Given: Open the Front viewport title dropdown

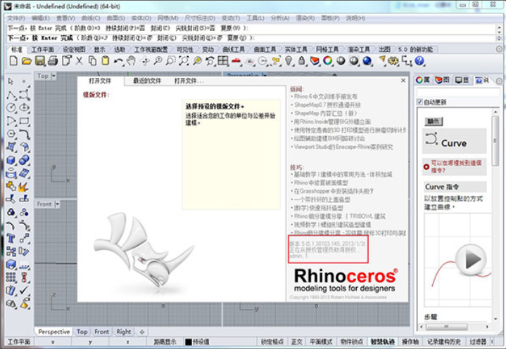Looking at the screenshot, I should click(x=58, y=204).
